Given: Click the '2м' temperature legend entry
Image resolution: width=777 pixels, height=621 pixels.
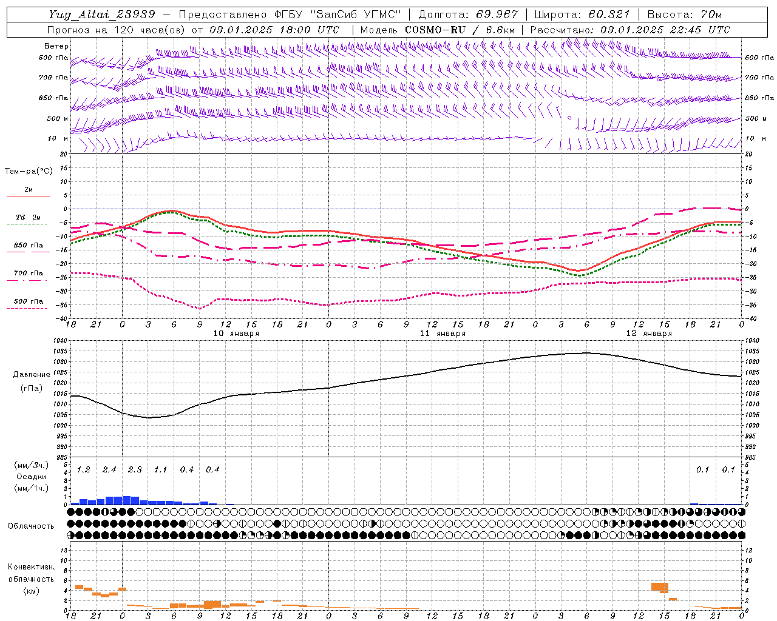Looking at the screenshot, I should pos(29,189).
